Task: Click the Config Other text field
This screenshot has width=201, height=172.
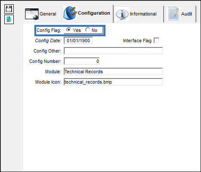Action: point(113,51)
